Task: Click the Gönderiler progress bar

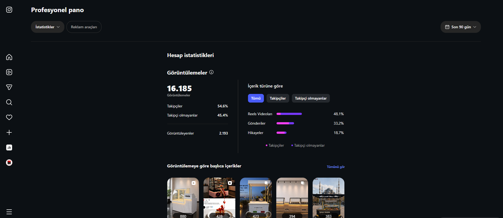Action: (285, 123)
